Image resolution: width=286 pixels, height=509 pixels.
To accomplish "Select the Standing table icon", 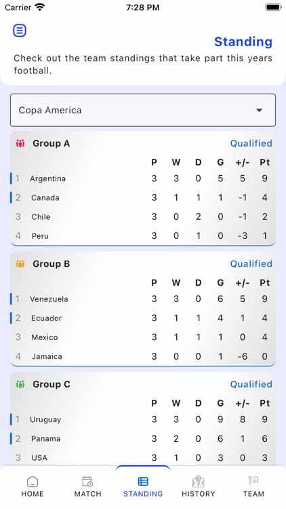I will tap(143, 481).
